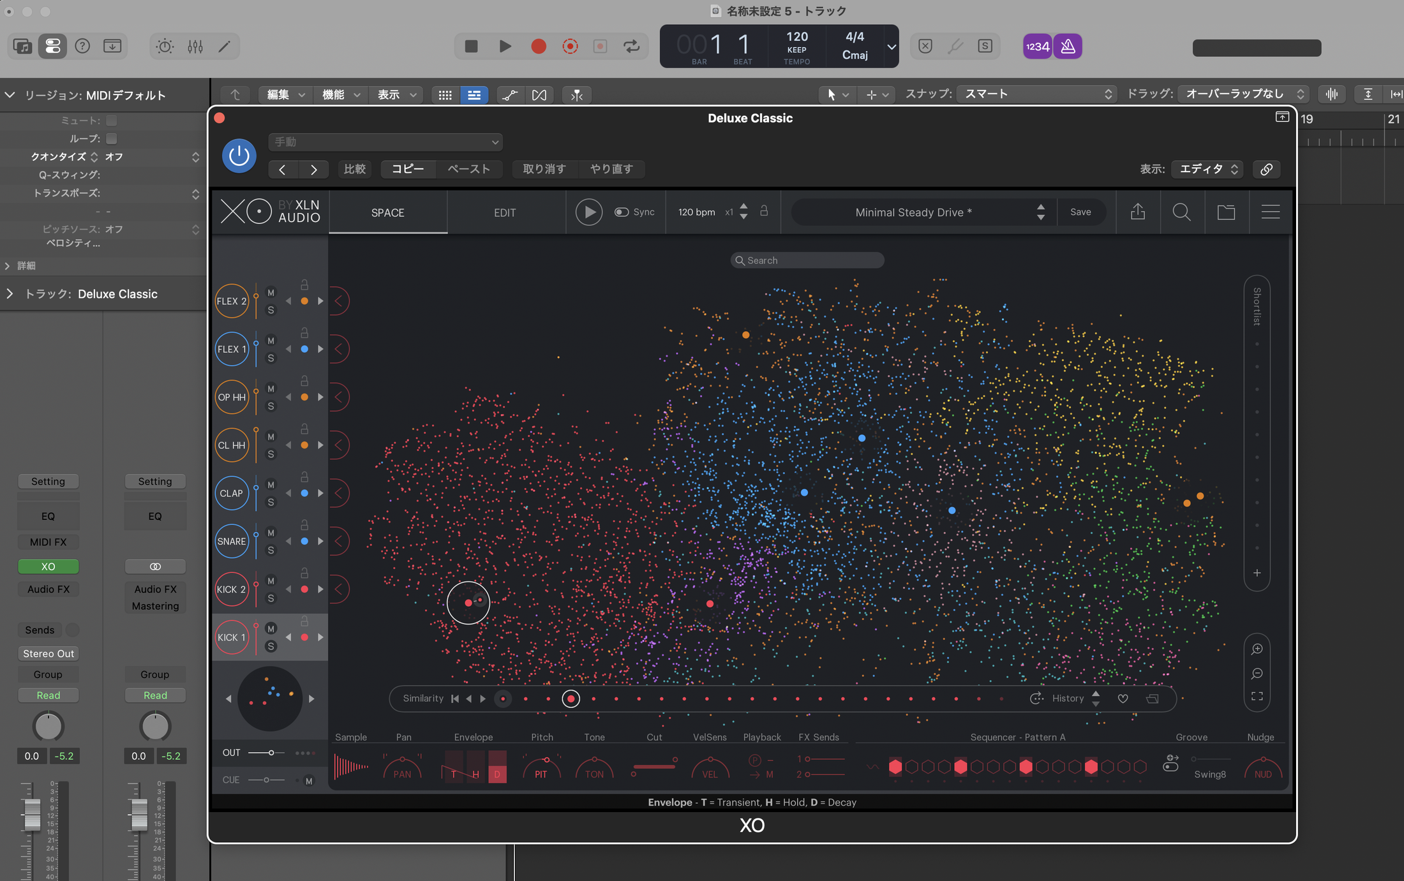
Task: Collapse the リージョン MIDI デフォルト section
Action: [x=10, y=95]
